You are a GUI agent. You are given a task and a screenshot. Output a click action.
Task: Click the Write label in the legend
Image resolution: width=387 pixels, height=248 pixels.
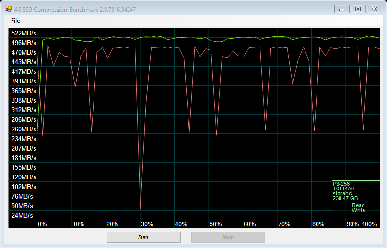click(358, 210)
